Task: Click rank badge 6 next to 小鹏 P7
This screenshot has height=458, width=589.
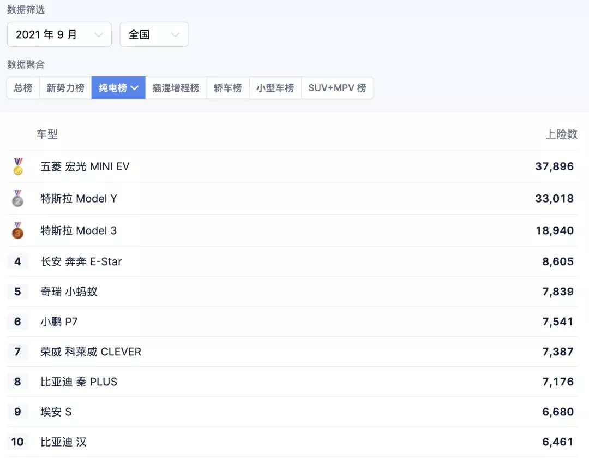Action: (x=17, y=322)
